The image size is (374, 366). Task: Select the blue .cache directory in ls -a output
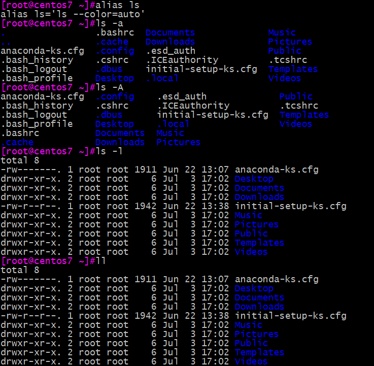point(112,42)
